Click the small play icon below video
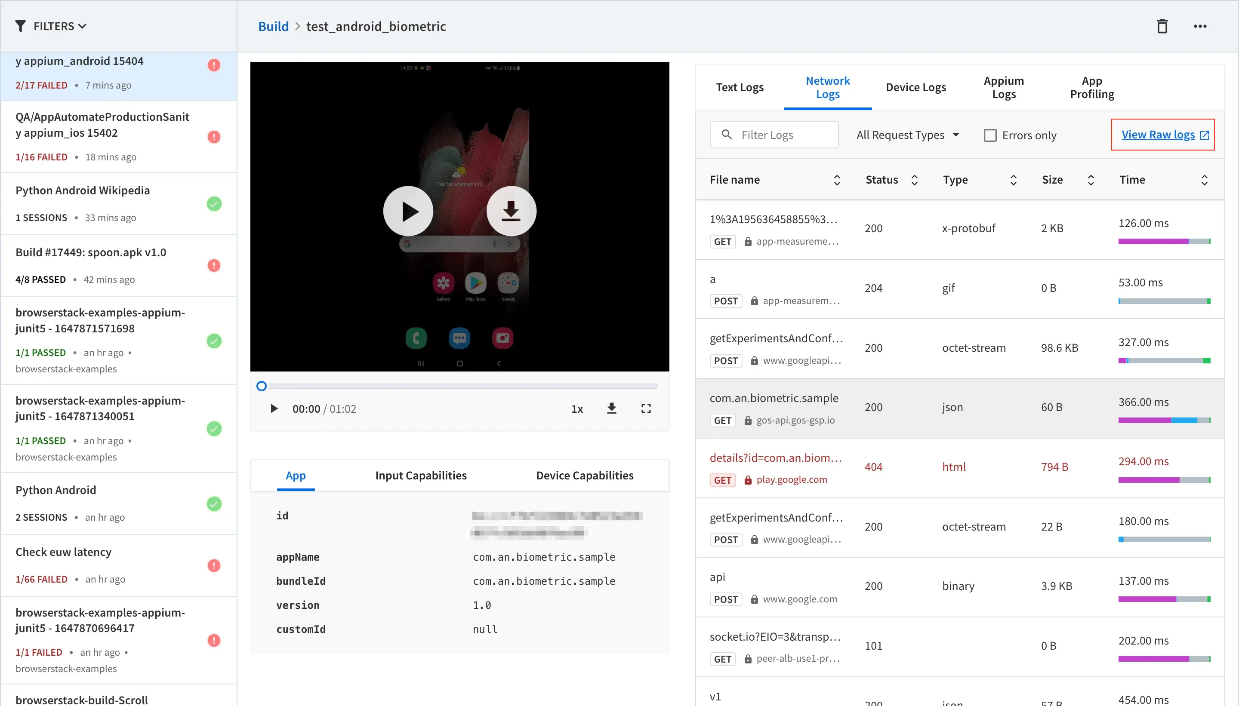The height and width of the screenshot is (706, 1239). pyautogui.click(x=274, y=409)
